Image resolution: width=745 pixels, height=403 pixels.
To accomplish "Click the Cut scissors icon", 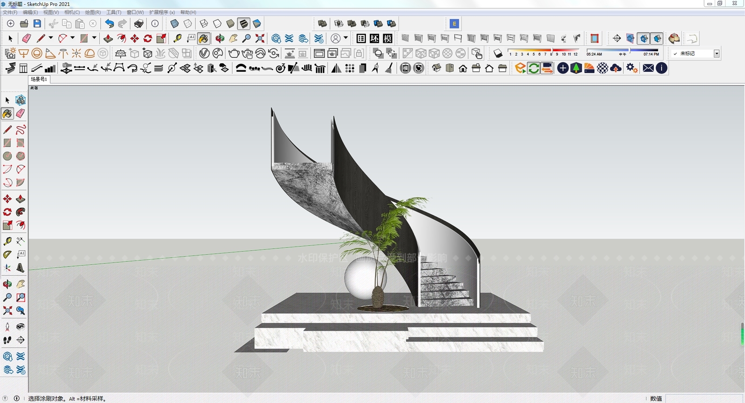I will click(54, 24).
